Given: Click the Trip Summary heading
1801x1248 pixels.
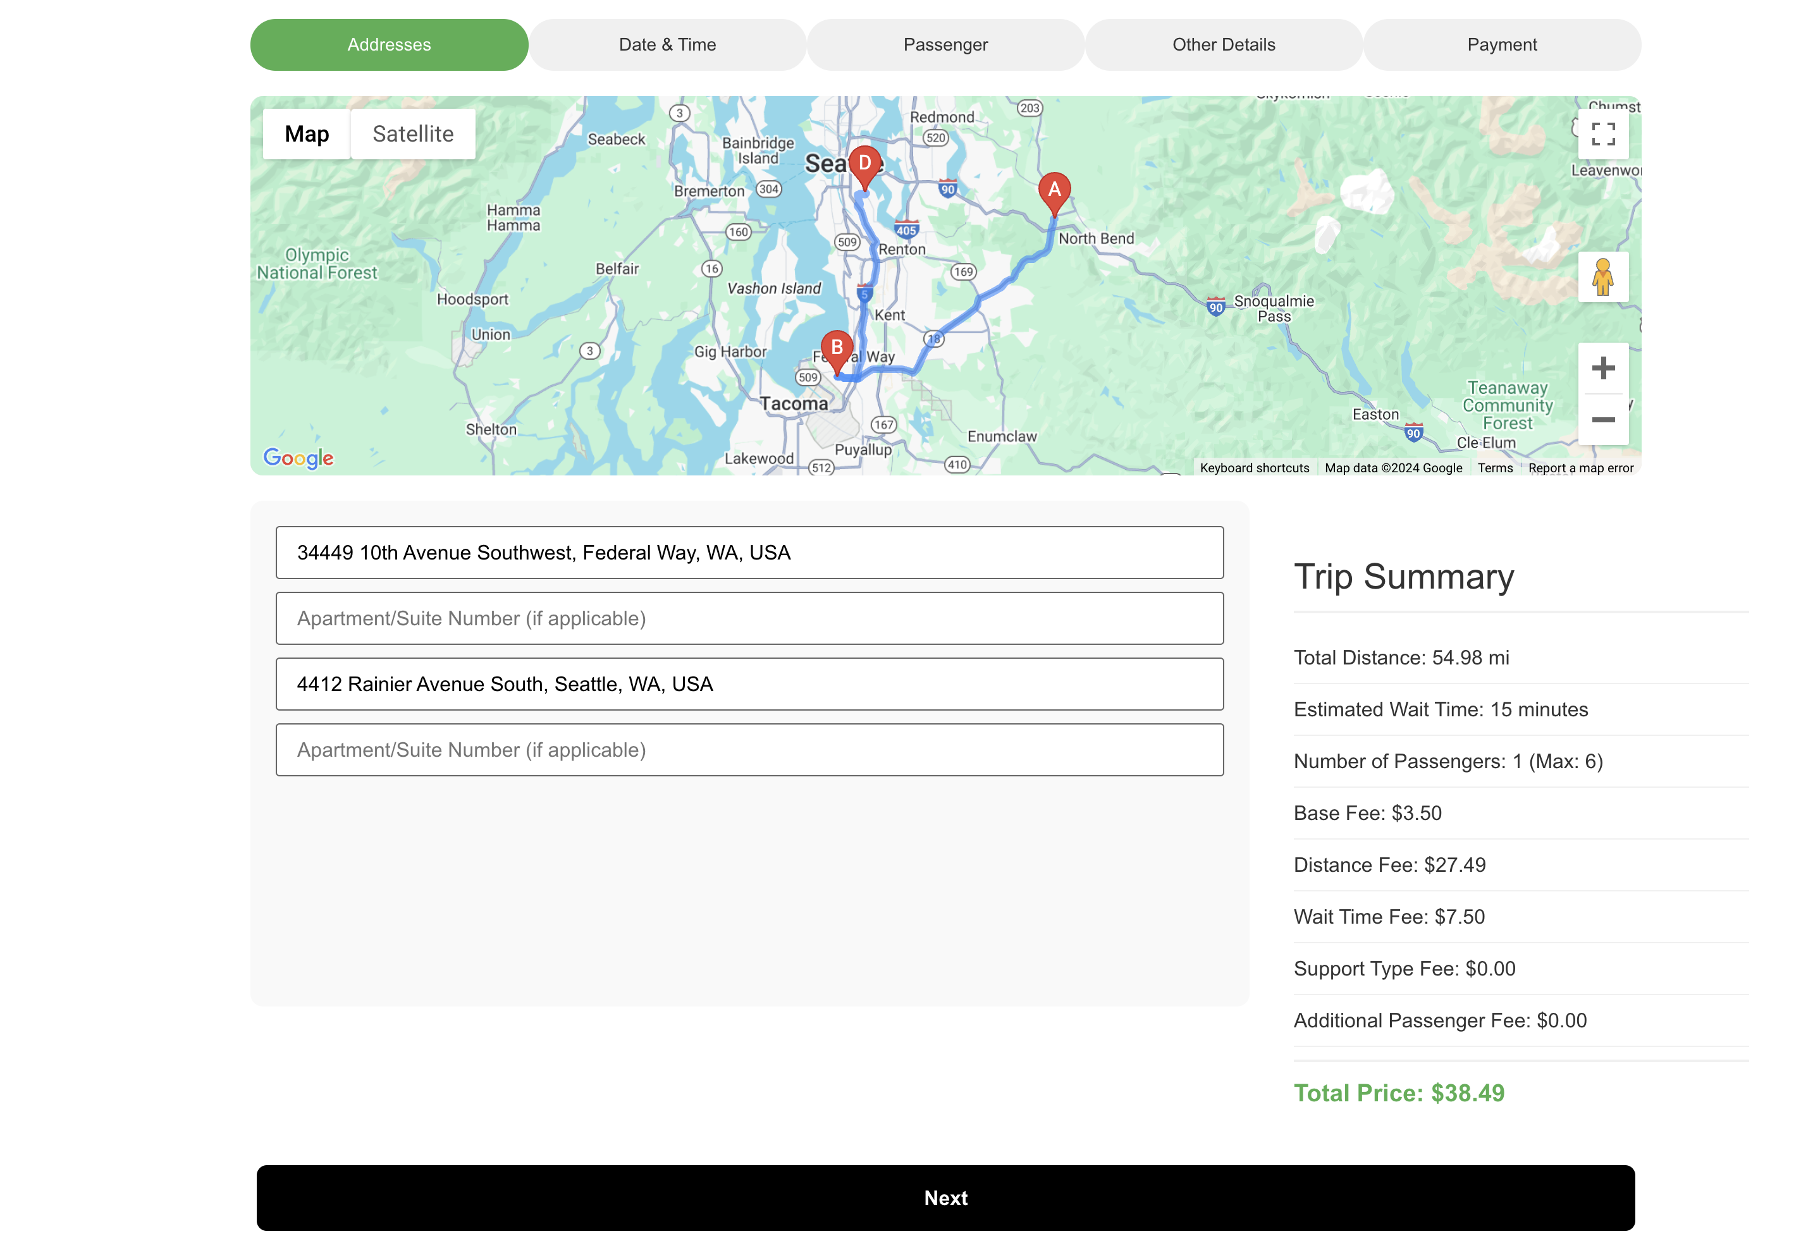Looking at the screenshot, I should tap(1404, 577).
